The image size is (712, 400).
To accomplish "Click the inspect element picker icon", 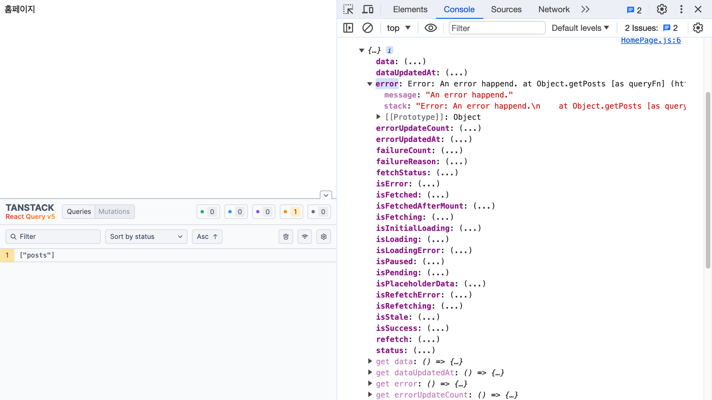I will [348, 10].
